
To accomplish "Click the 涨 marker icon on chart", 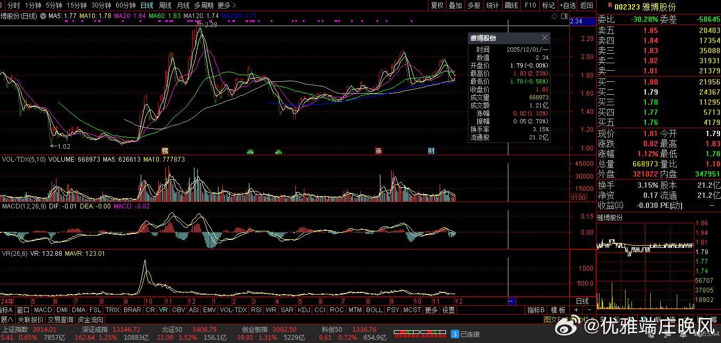I will point(378,151).
